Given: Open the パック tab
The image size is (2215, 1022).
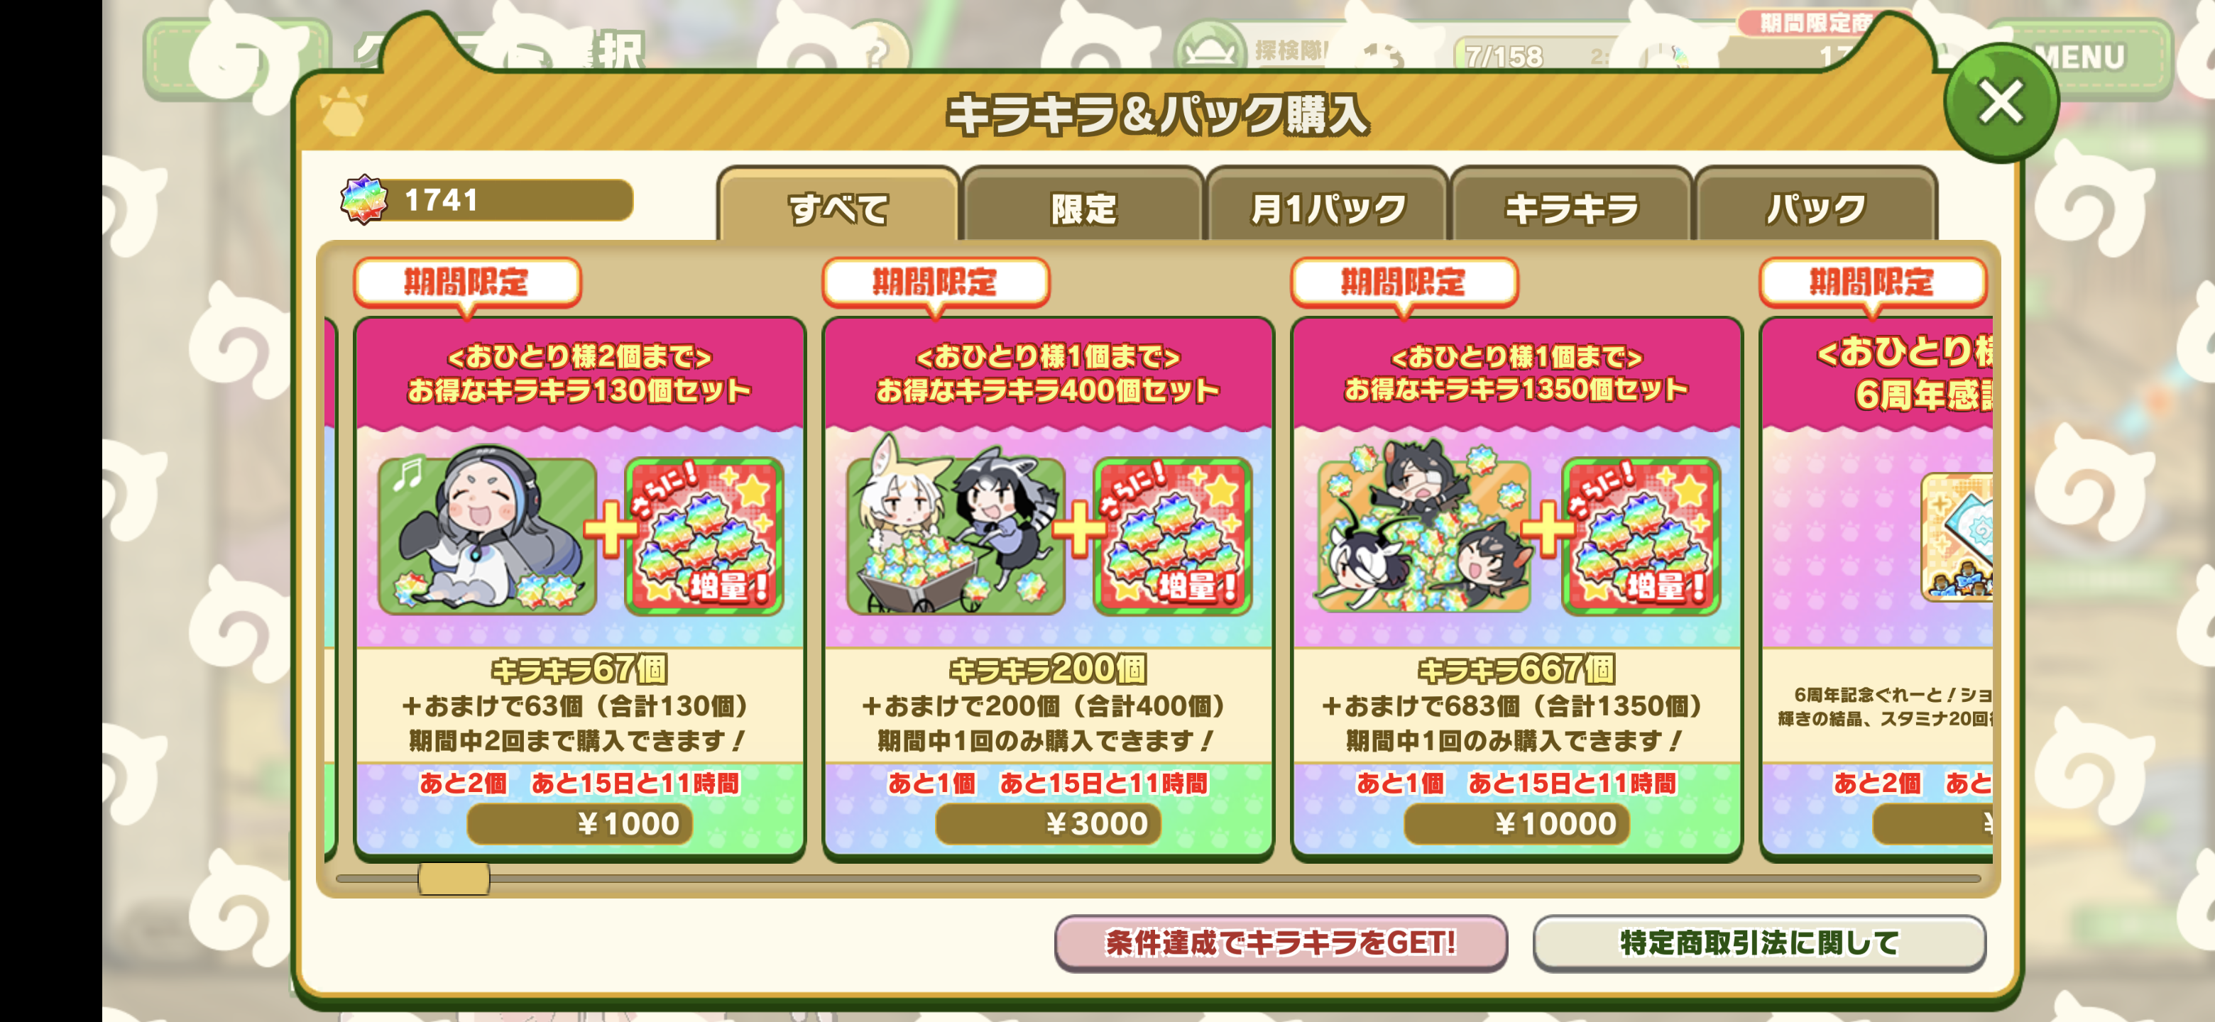Looking at the screenshot, I should tap(1816, 207).
